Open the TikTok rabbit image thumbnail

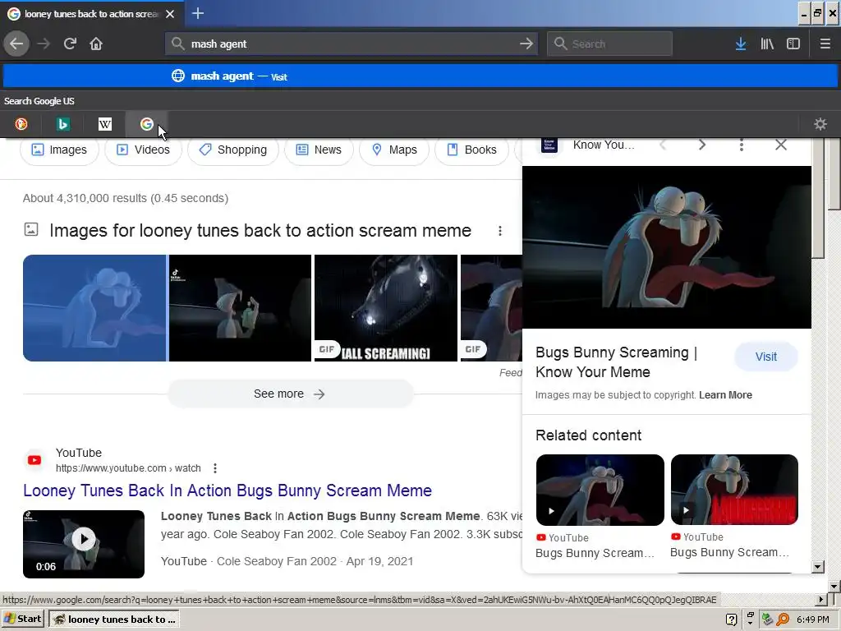pyautogui.click(x=240, y=308)
